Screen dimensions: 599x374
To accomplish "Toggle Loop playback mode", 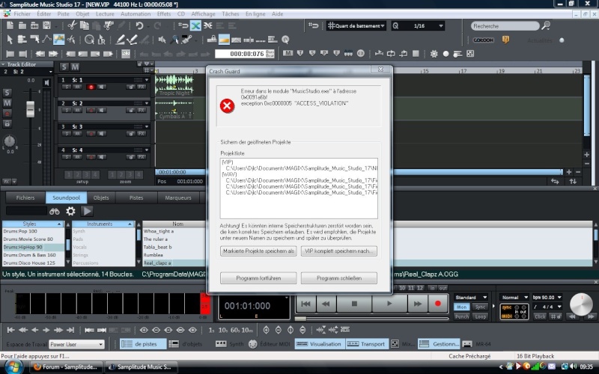I will [x=480, y=316].
